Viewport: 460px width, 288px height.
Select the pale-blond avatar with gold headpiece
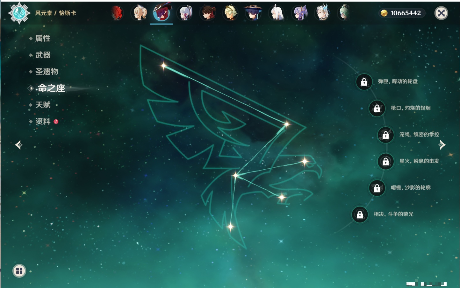pos(230,13)
